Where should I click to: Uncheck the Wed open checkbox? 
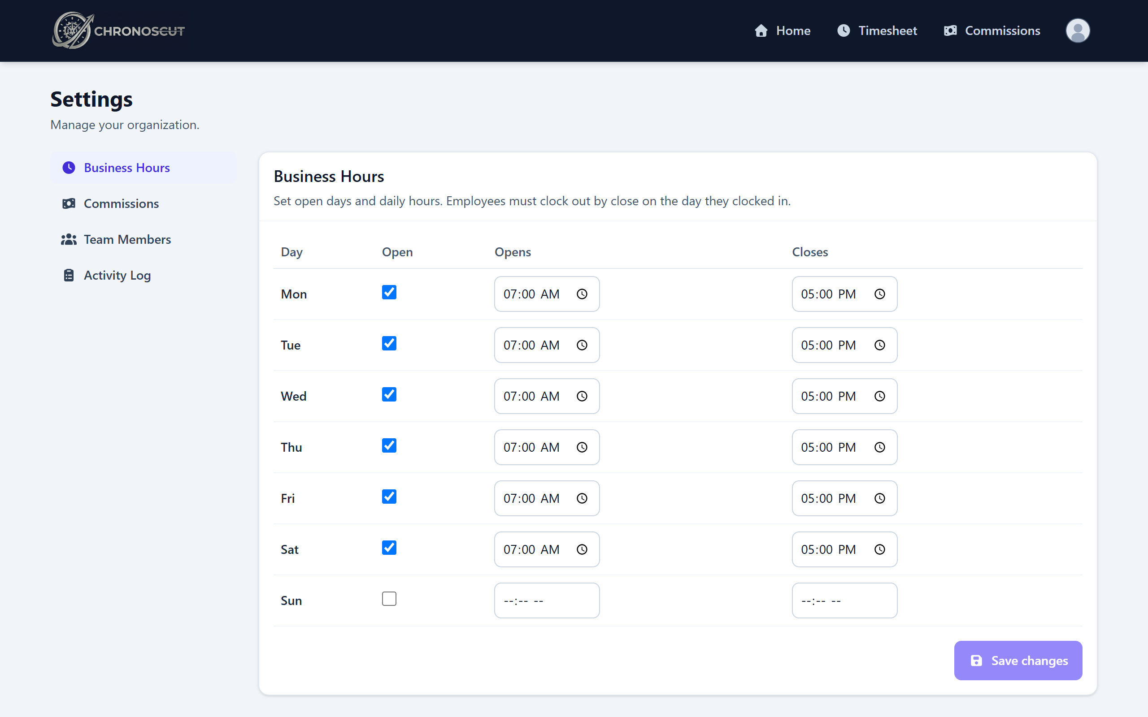click(389, 394)
